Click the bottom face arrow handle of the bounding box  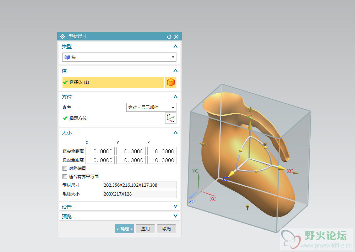247,207
